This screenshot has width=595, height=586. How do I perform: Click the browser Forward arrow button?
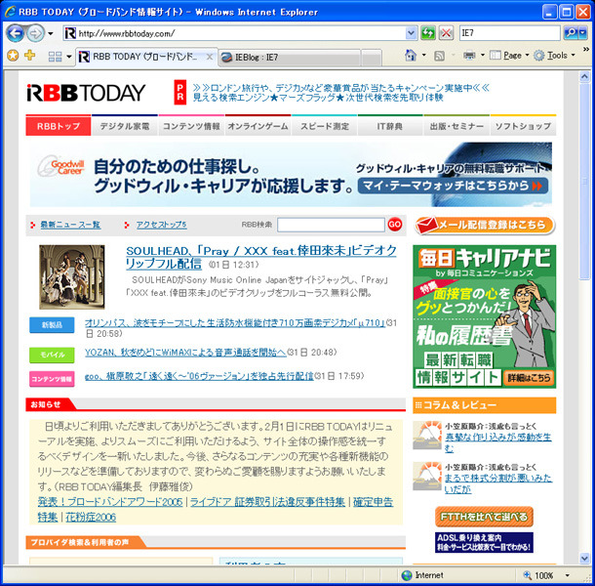pos(35,33)
